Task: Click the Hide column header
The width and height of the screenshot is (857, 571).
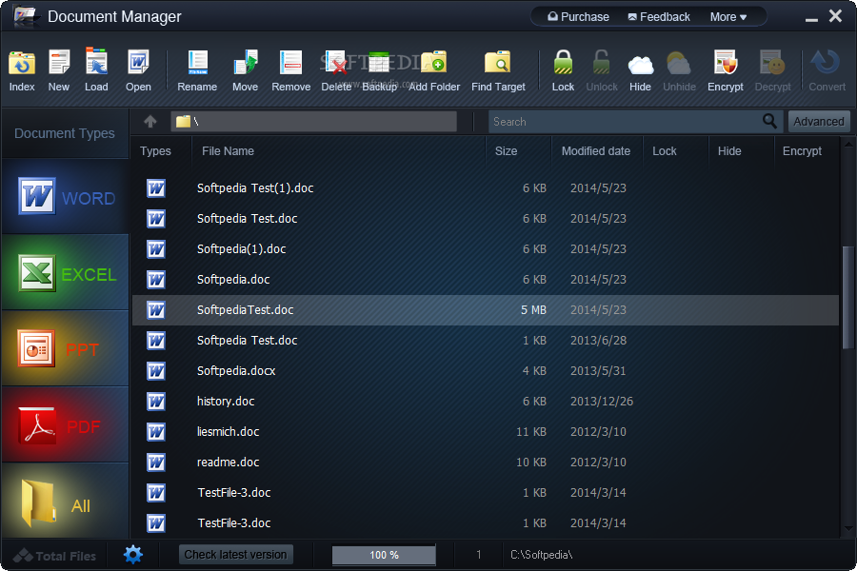Action: coord(729,151)
